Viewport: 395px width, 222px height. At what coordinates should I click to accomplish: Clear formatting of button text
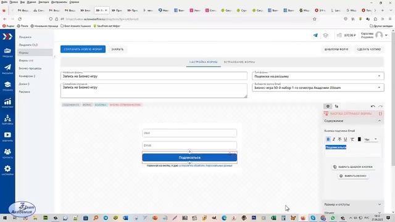coord(352,139)
